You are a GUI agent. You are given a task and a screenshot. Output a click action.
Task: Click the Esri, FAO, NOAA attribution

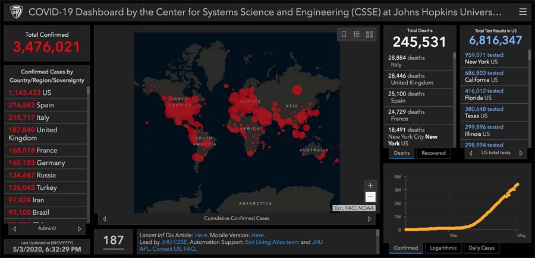[354, 208]
